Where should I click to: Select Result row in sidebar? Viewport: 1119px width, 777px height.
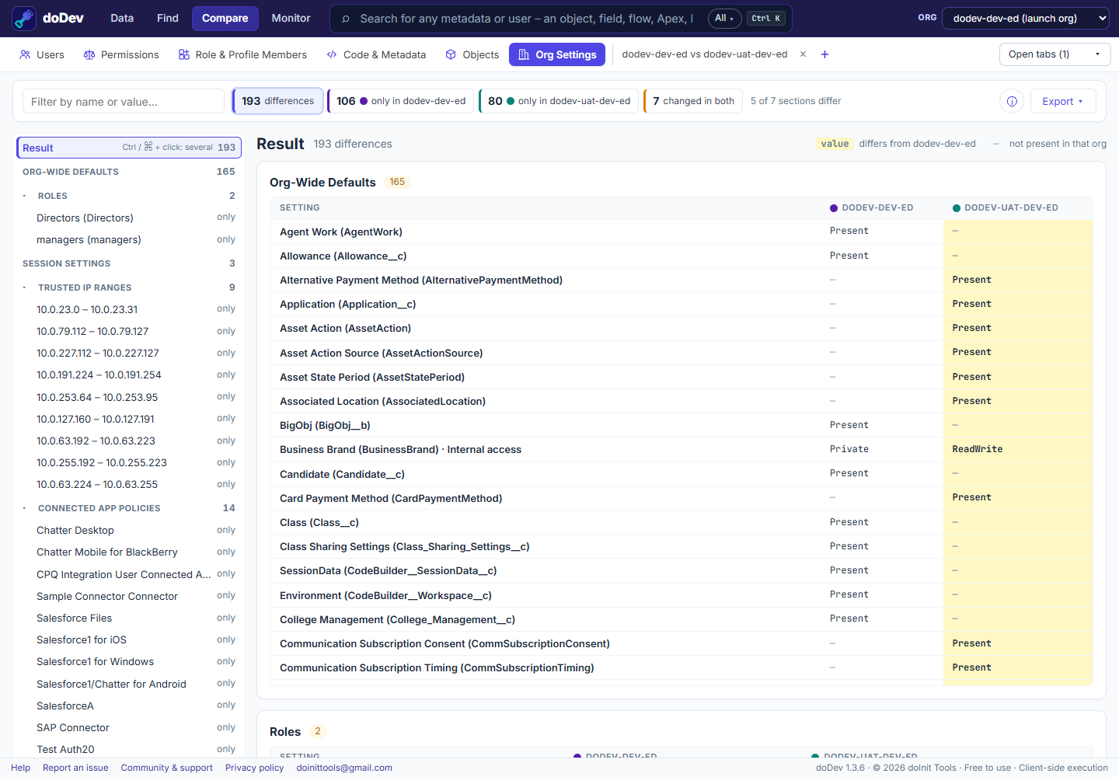coord(129,148)
